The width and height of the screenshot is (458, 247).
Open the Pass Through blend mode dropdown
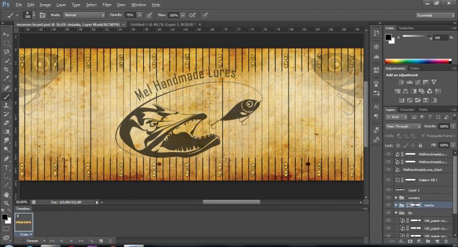[403, 126]
